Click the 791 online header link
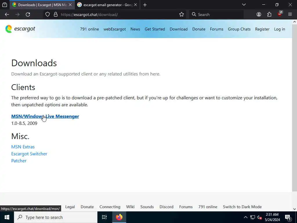The width and height of the screenshot is (297, 223). click(x=89, y=29)
